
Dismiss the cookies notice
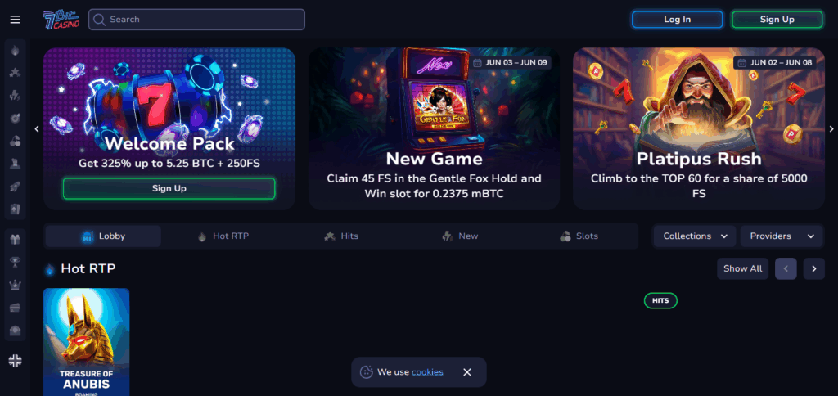pos(467,372)
